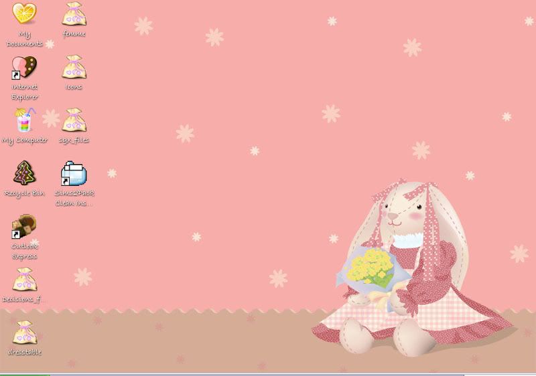This screenshot has height=376, width=536.
Task: Click the Recycle Bin gingerbread tree icon
Action: point(24,173)
